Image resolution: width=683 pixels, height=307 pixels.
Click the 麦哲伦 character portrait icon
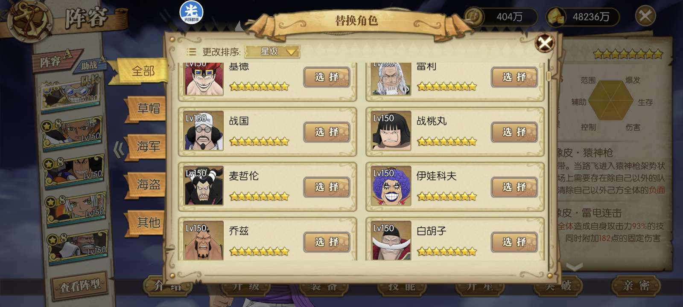point(204,186)
